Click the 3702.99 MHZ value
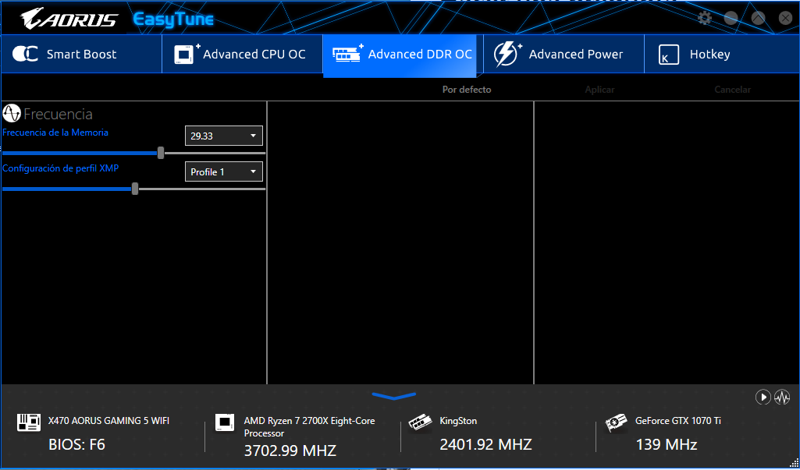The image size is (800, 470). click(290, 451)
